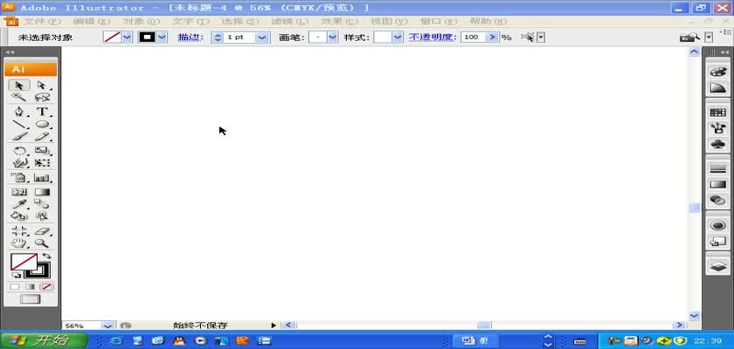
Task: Open the Symbols panel icon
Action: (x=717, y=144)
